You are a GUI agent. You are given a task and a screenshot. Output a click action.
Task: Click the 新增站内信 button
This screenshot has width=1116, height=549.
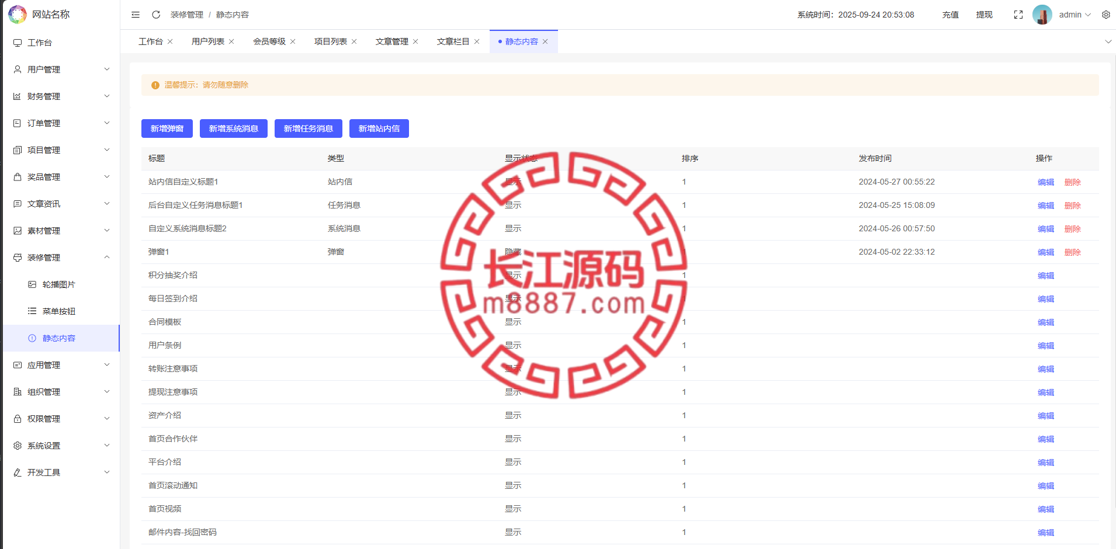(x=379, y=128)
